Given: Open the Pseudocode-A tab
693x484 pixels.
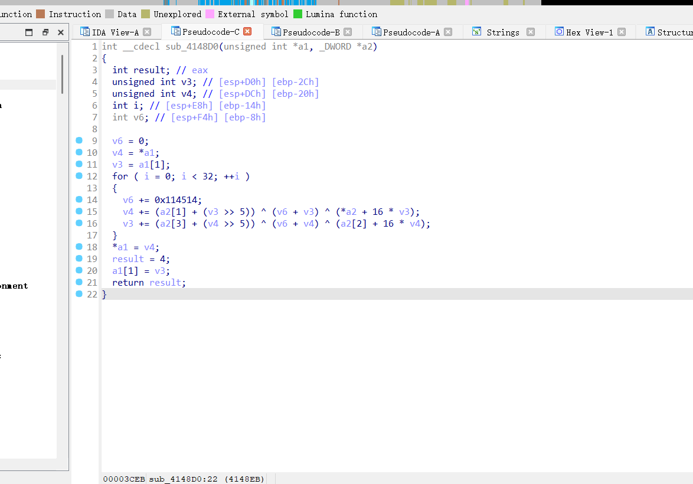Looking at the screenshot, I should pos(411,32).
